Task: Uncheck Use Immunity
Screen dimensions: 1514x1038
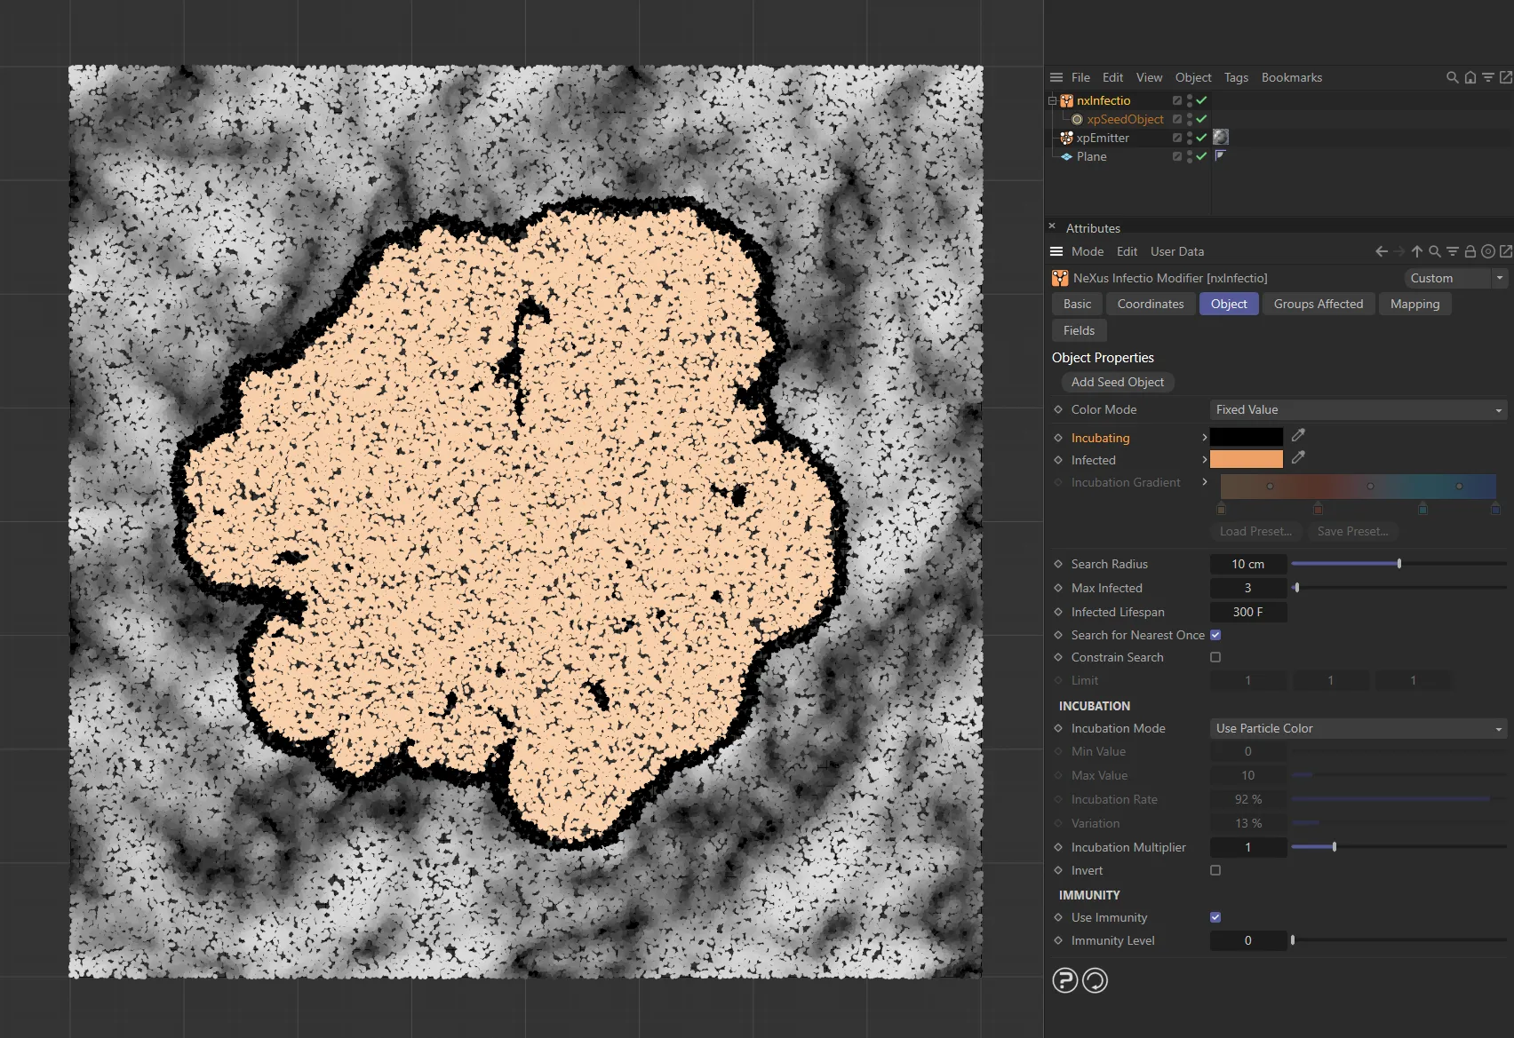Action: coord(1215,917)
